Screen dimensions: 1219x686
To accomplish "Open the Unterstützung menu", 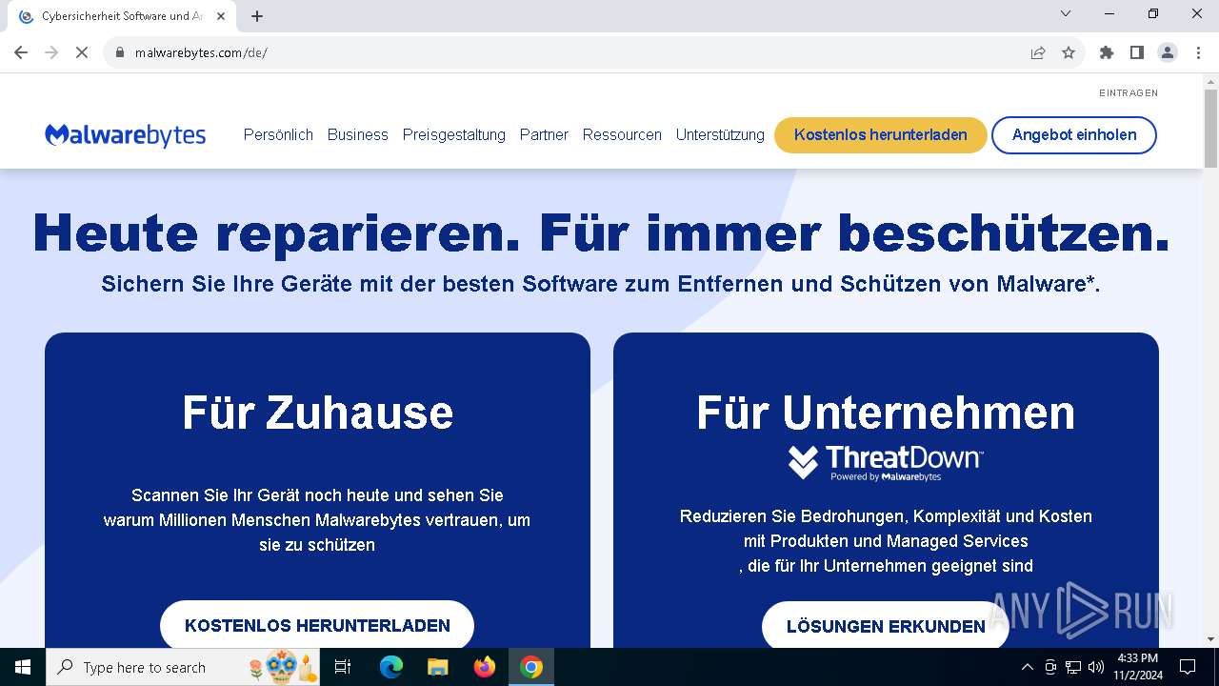I will pos(720,135).
